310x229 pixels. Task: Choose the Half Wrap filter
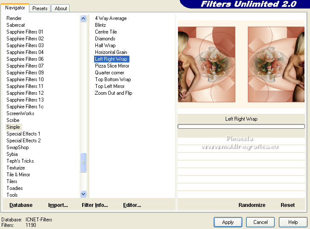(x=105, y=45)
